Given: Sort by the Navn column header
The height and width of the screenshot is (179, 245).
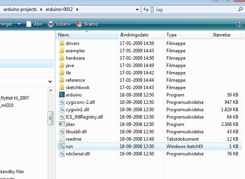Looking at the screenshot, I should [x=87, y=35].
